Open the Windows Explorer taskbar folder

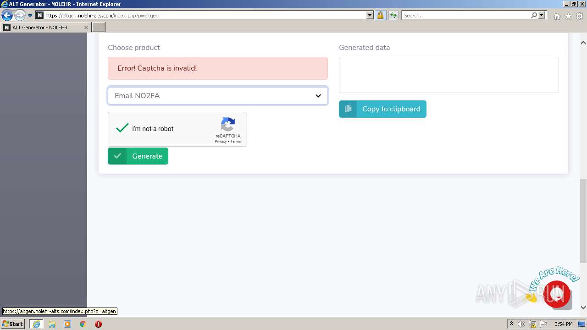[x=52, y=324]
